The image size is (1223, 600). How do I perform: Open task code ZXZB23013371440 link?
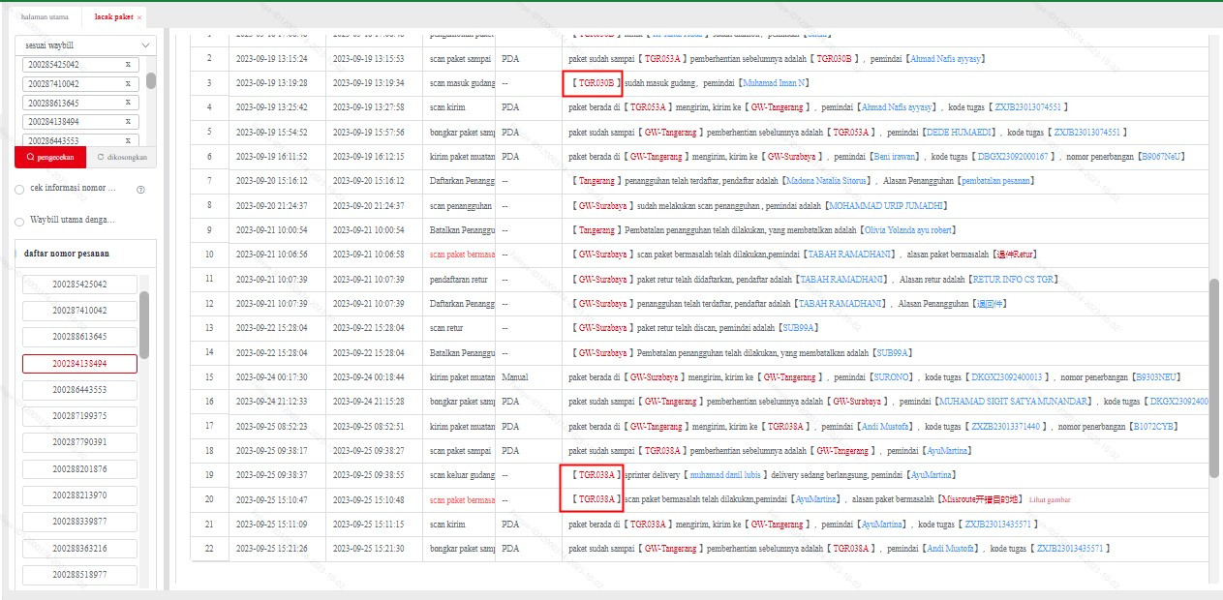1005,426
